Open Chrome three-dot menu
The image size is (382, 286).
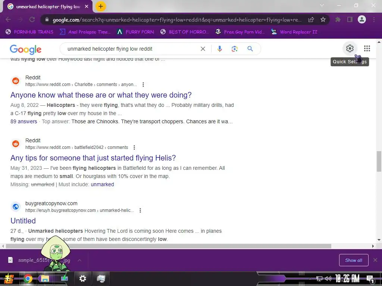click(374, 19)
